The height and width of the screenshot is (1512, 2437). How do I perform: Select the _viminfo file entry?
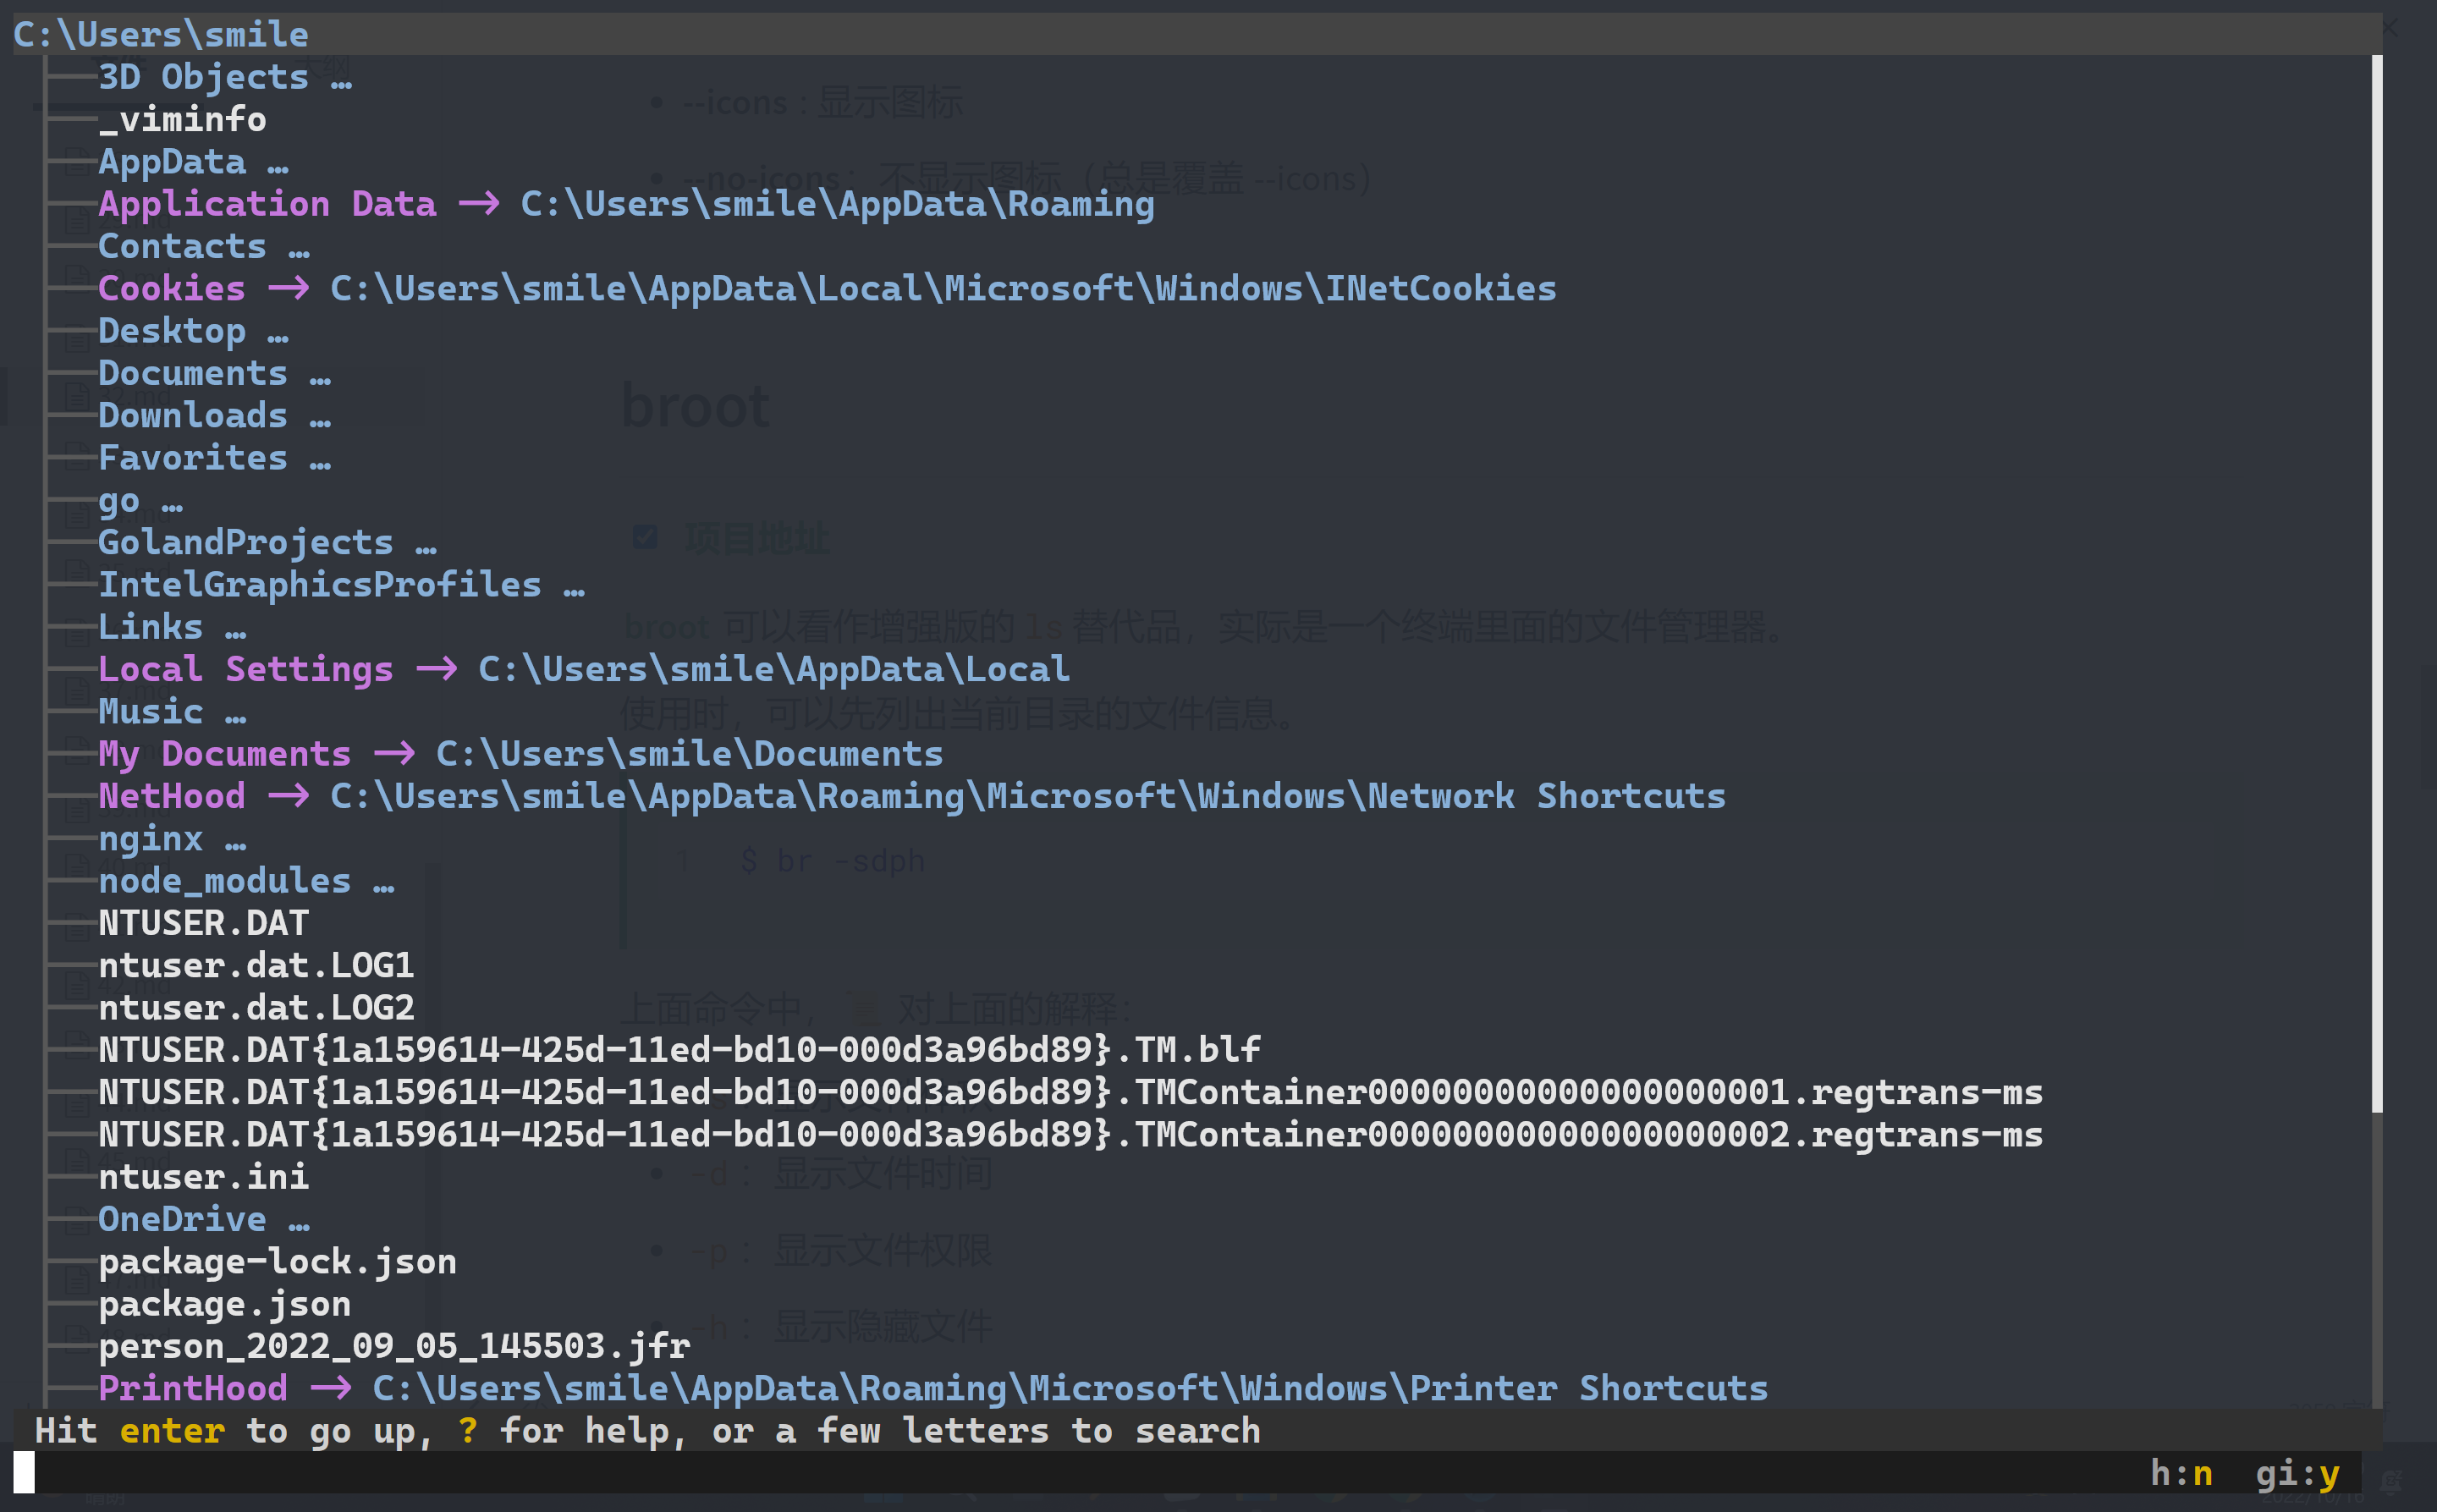(182, 119)
